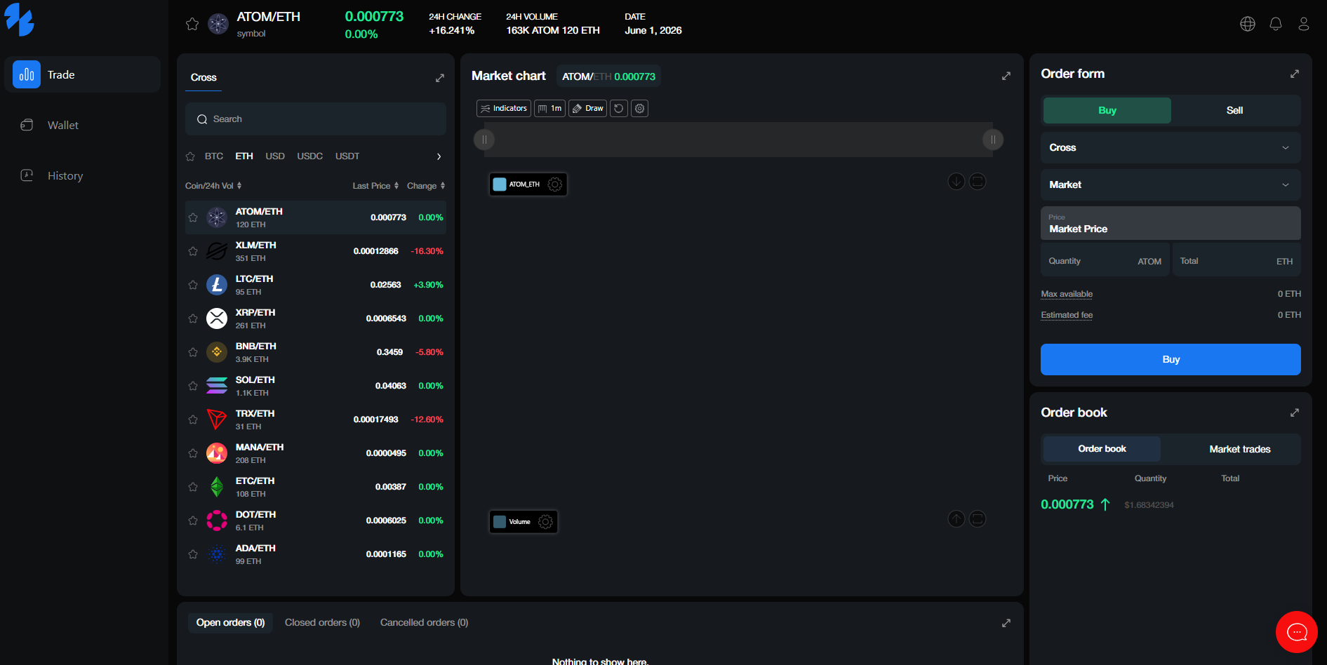1327x665 pixels.
Task: Select the XLM/ETH coin icon
Action: (217, 251)
